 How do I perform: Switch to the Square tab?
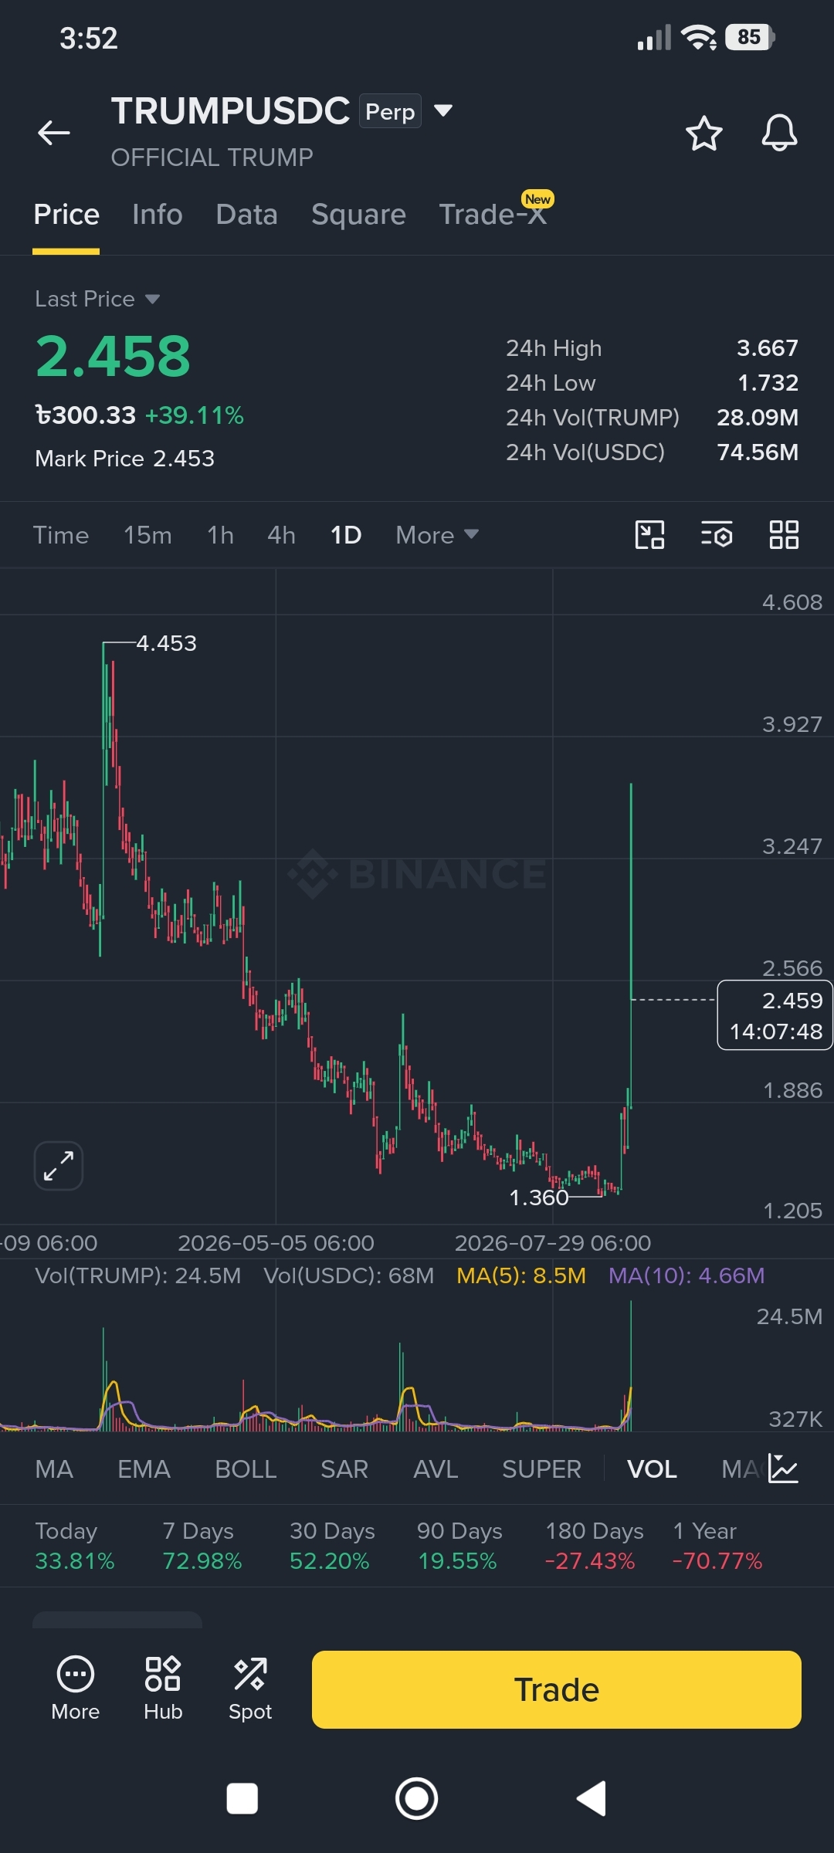click(x=358, y=215)
